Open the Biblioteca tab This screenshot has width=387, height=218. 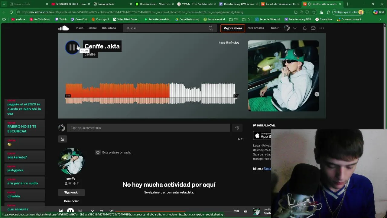[109, 28]
